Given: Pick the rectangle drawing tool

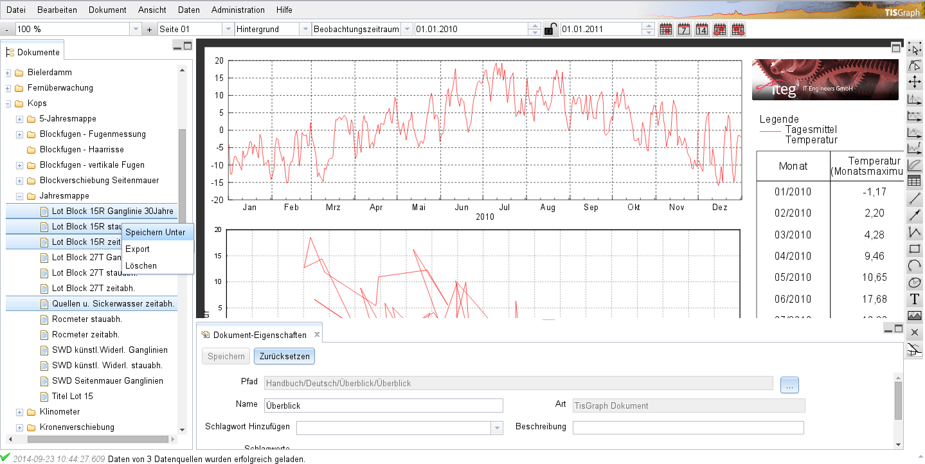Looking at the screenshot, I should [914, 249].
